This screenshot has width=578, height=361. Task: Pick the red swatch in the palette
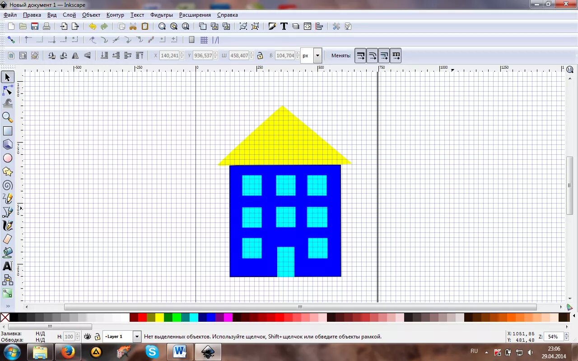coord(142,317)
